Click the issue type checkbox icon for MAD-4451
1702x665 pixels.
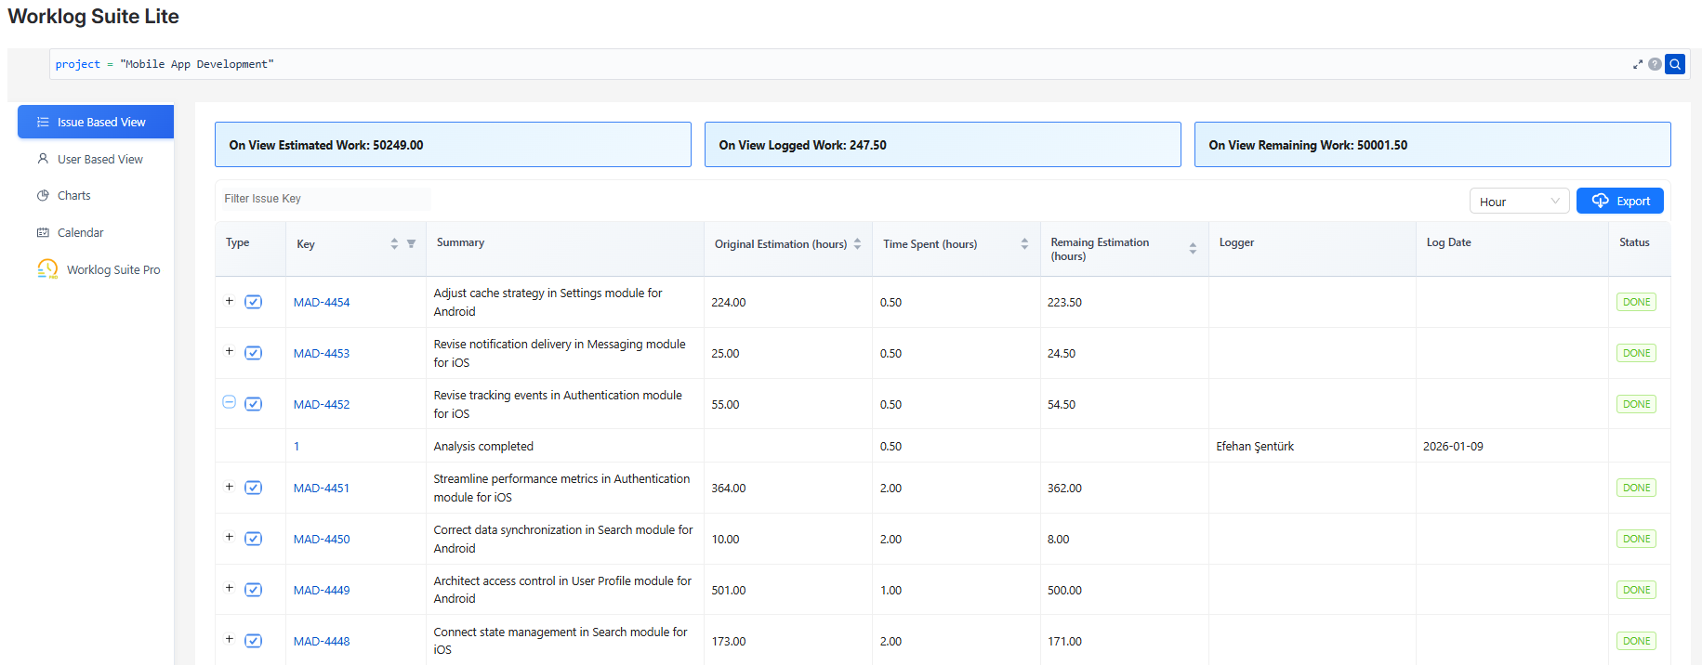pyautogui.click(x=253, y=488)
